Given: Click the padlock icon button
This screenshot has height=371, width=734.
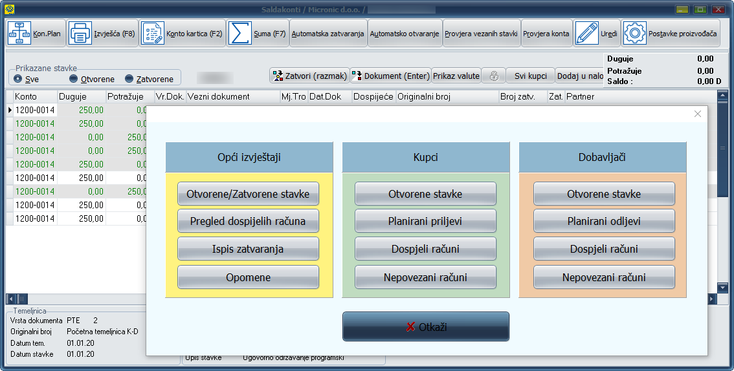Looking at the screenshot, I should coord(494,76).
